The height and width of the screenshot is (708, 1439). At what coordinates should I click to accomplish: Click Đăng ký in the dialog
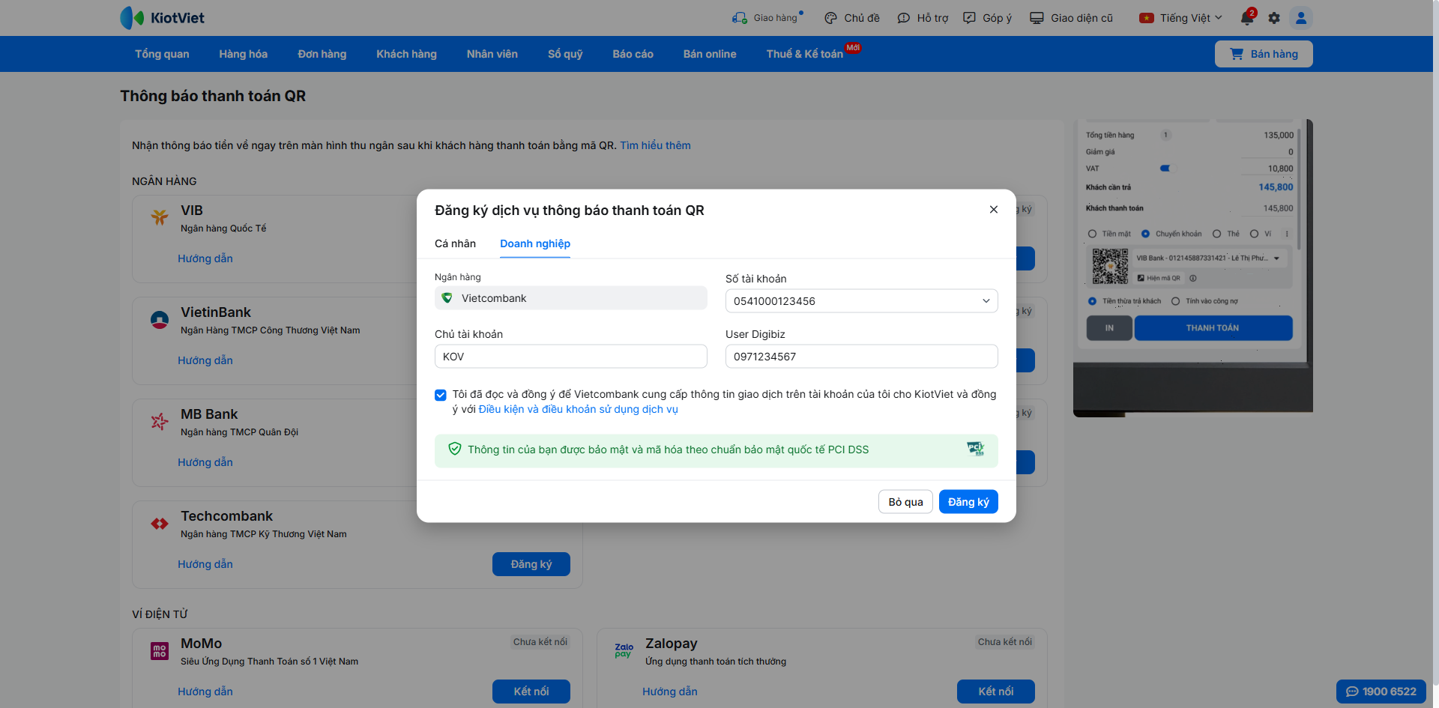tap(968, 502)
